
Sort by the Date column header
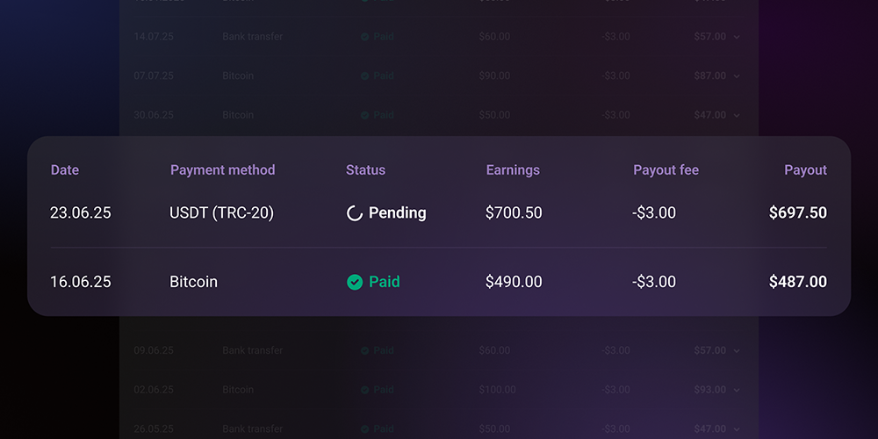tap(65, 169)
